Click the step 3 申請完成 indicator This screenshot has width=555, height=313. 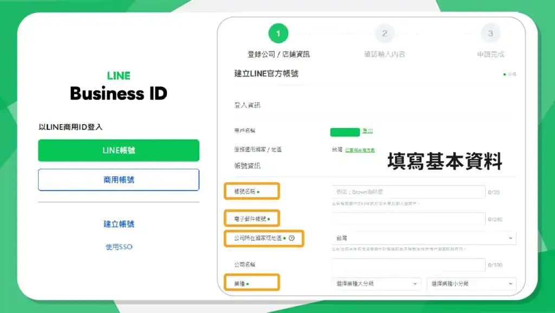[x=491, y=33]
